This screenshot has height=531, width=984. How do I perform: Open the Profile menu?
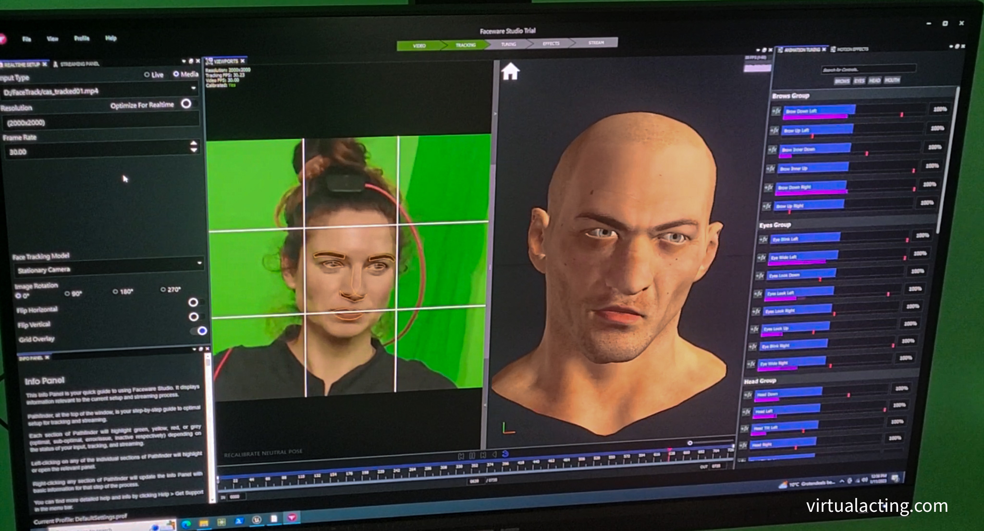(x=82, y=38)
